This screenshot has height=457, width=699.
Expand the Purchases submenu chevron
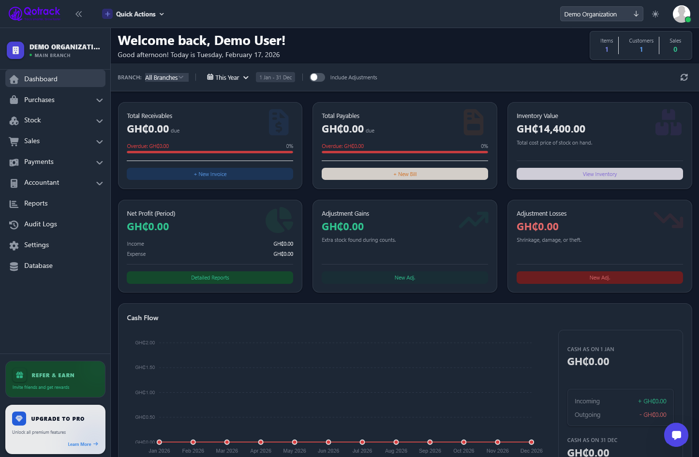pos(100,100)
